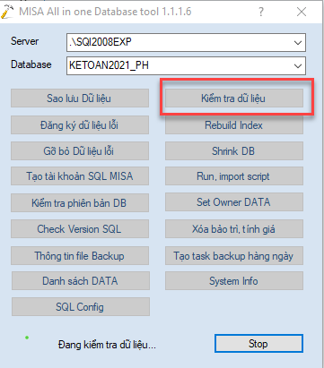Click the MISA tool title bar icon
The image size is (324, 368).
tap(7, 12)
